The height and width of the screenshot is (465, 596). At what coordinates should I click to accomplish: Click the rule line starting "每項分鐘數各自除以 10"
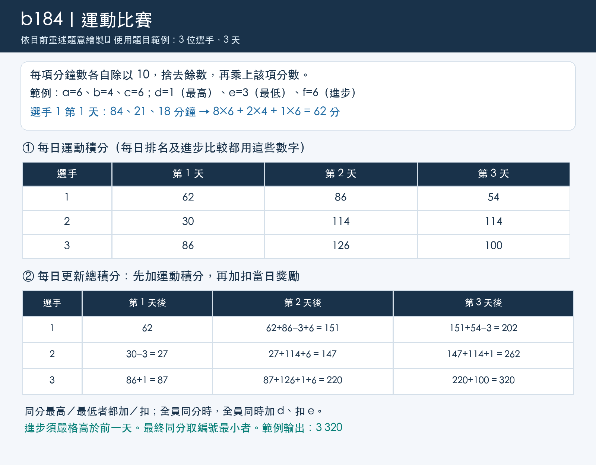169,75
